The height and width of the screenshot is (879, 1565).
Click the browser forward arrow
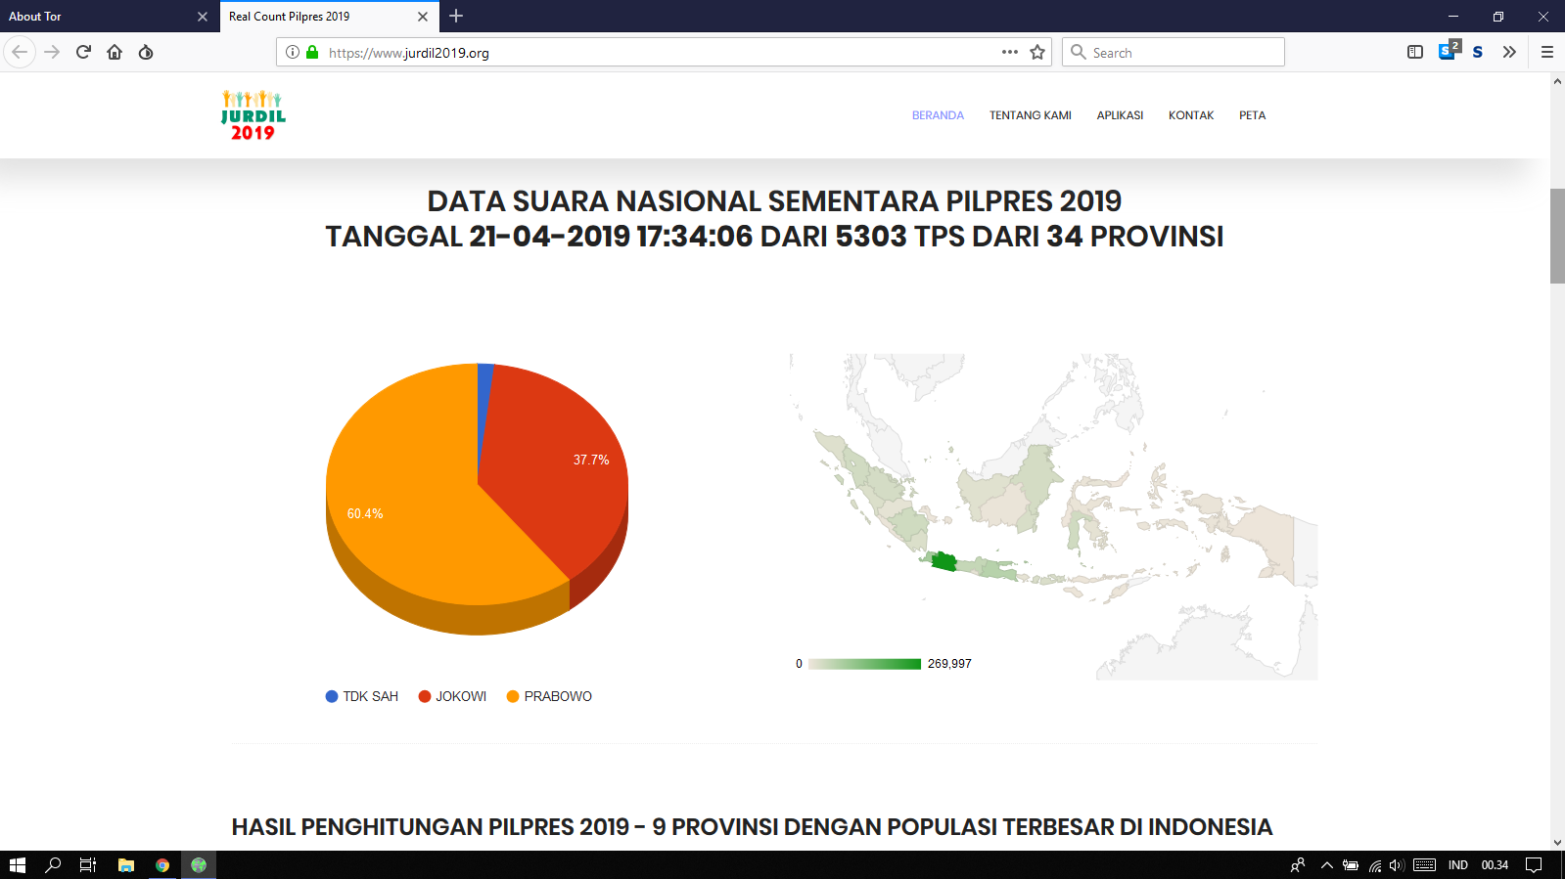pos(52,52)
